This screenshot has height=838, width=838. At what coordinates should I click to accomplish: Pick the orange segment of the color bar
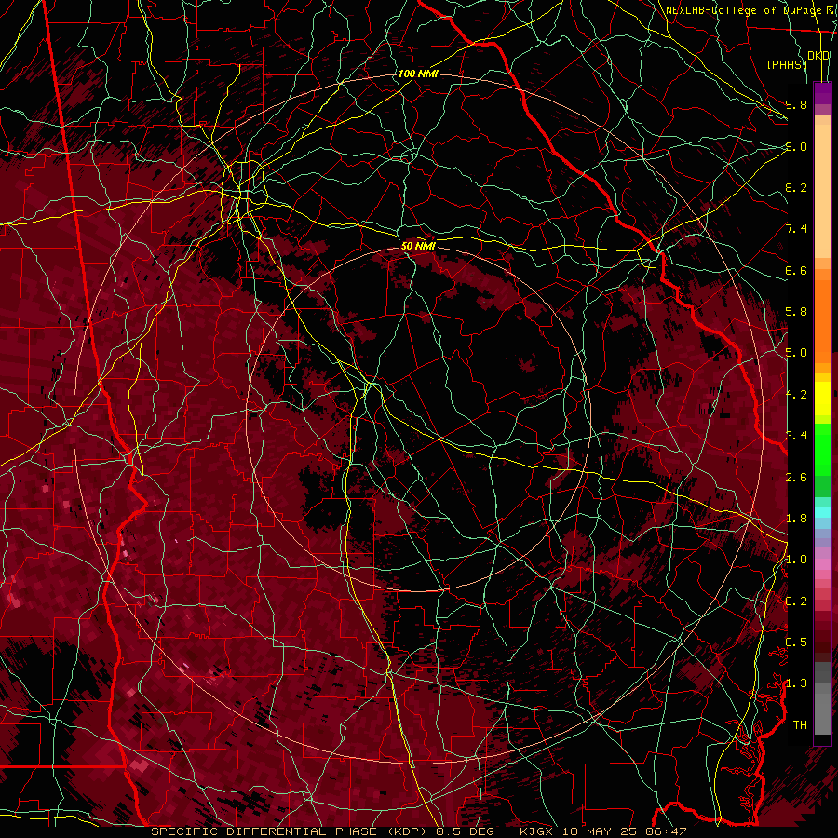[x=822, y=320]
